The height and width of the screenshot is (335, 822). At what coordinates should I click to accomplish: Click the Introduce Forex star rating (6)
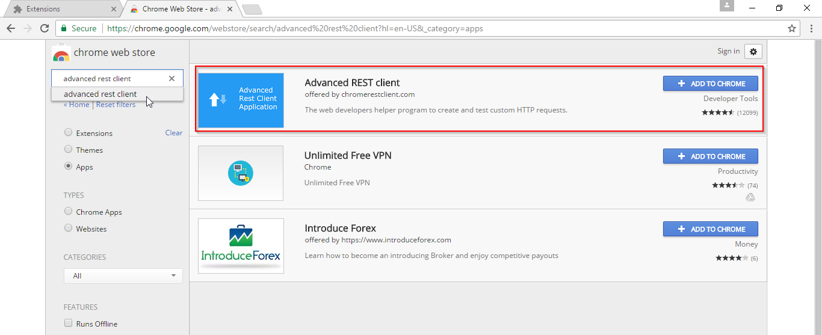pyautogui.click(x=737, y=258)
